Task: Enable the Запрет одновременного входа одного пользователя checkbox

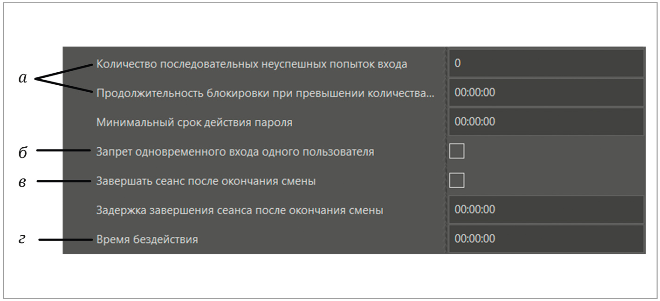Action: pyautogui.click(x=456, y=151)
